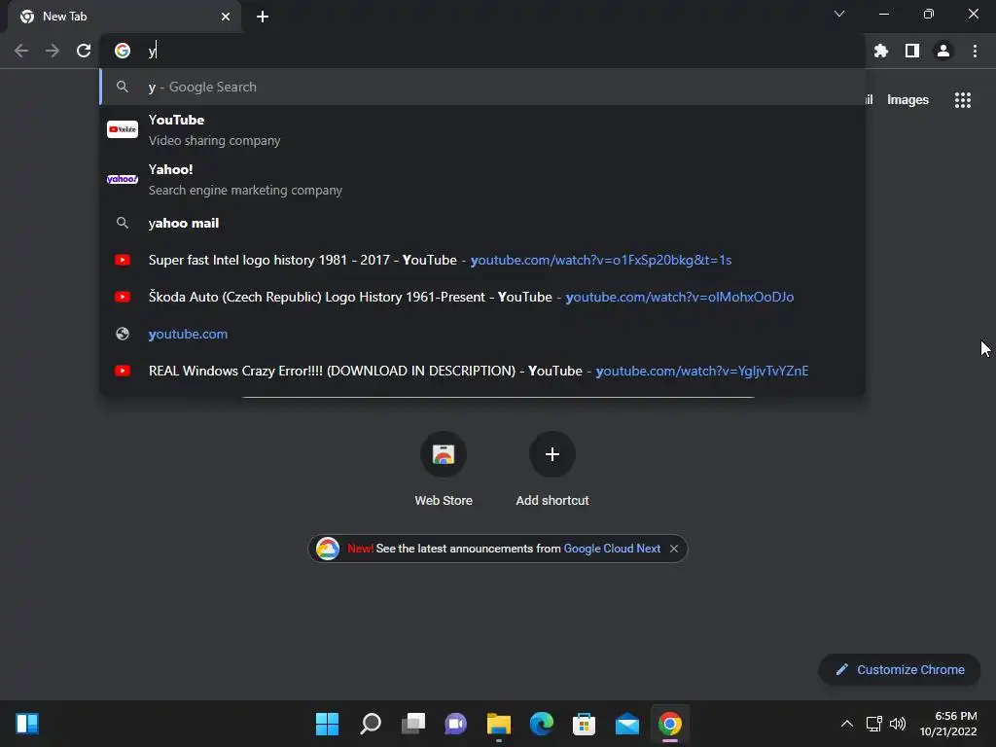Open the Windows Start menu
This screenshot has height=747, width=996.
[x=327, y=724]
